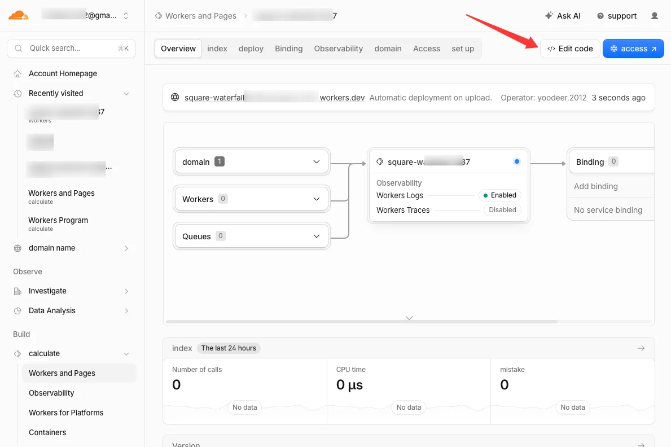Switch to the domain tab
This screenshot has width=671, height=447.
click(388, 49)
